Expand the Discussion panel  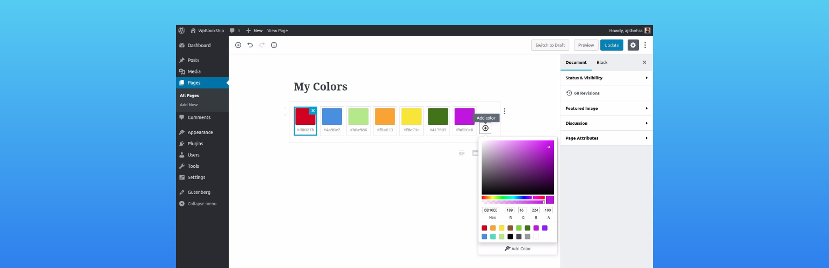[607, 123]
